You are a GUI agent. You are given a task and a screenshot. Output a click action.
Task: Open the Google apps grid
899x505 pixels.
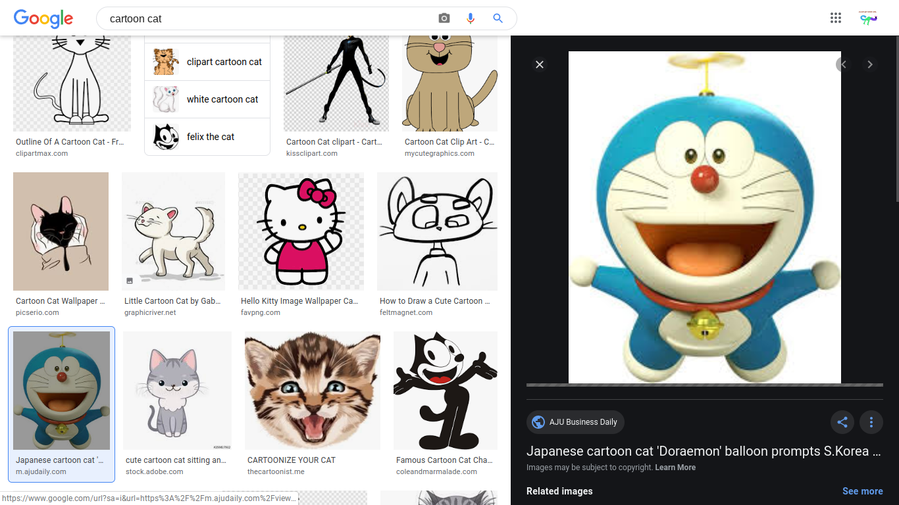tap(836, 18)
